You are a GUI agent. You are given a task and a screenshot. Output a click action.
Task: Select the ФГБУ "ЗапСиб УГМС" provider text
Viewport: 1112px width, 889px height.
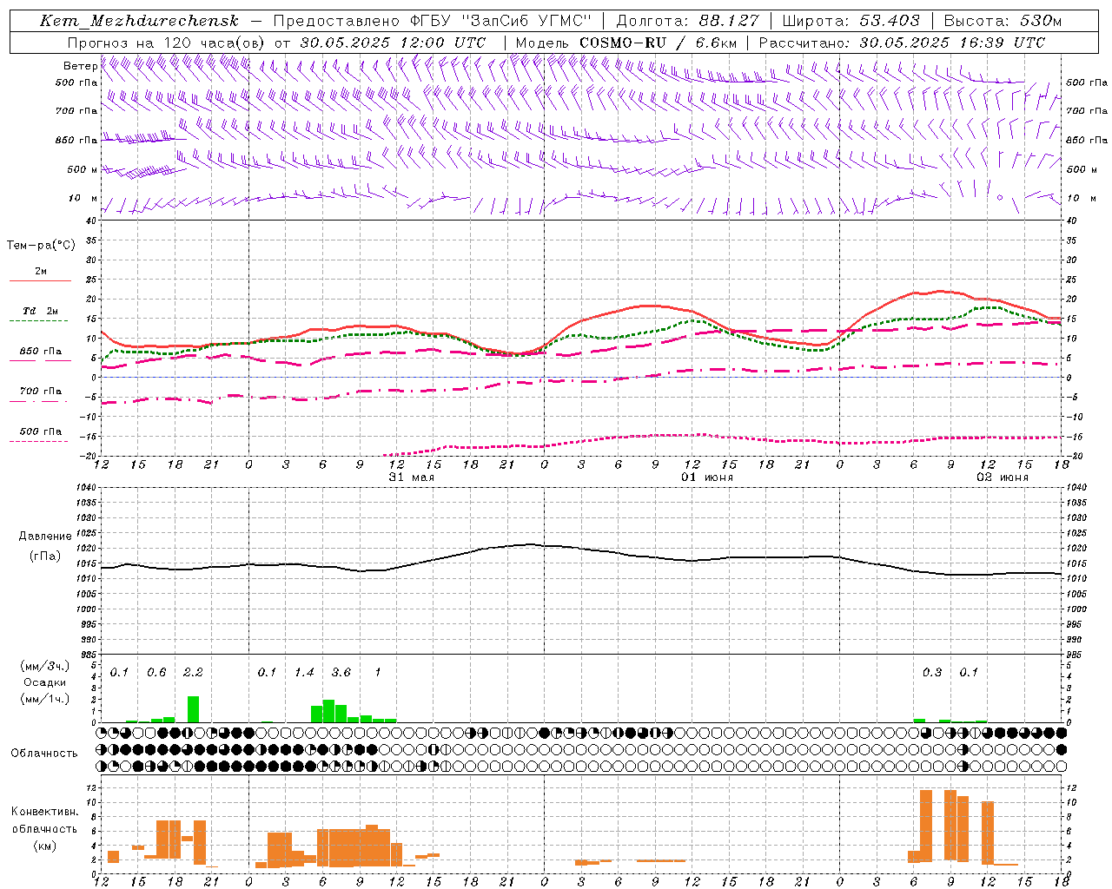[500, 21]
